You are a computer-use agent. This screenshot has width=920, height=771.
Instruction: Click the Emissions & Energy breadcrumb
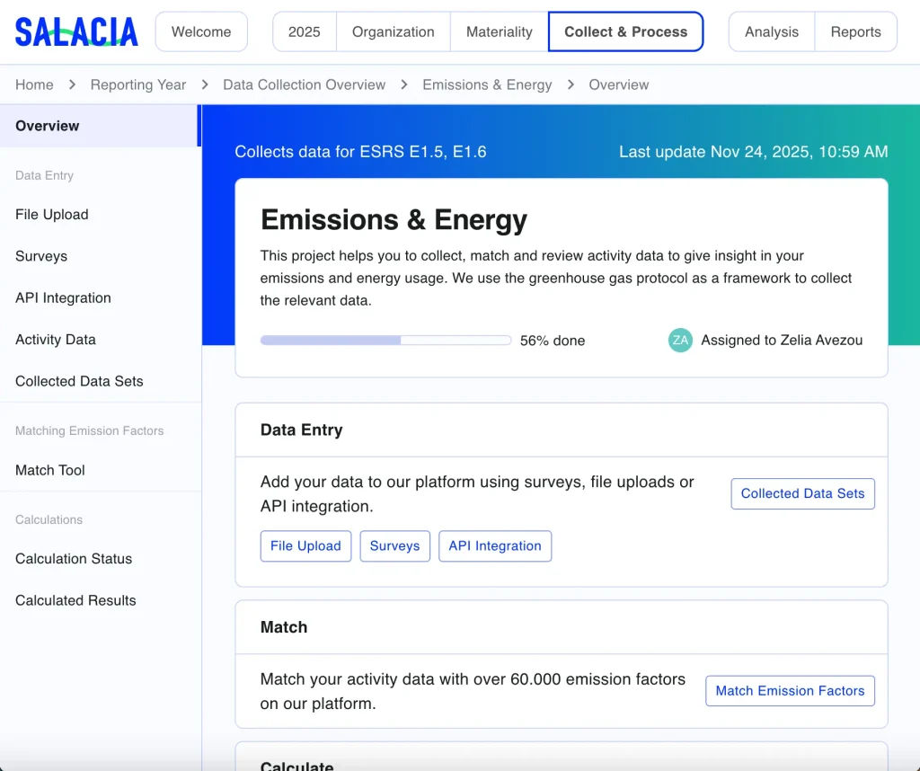click(x=487, y=84)
